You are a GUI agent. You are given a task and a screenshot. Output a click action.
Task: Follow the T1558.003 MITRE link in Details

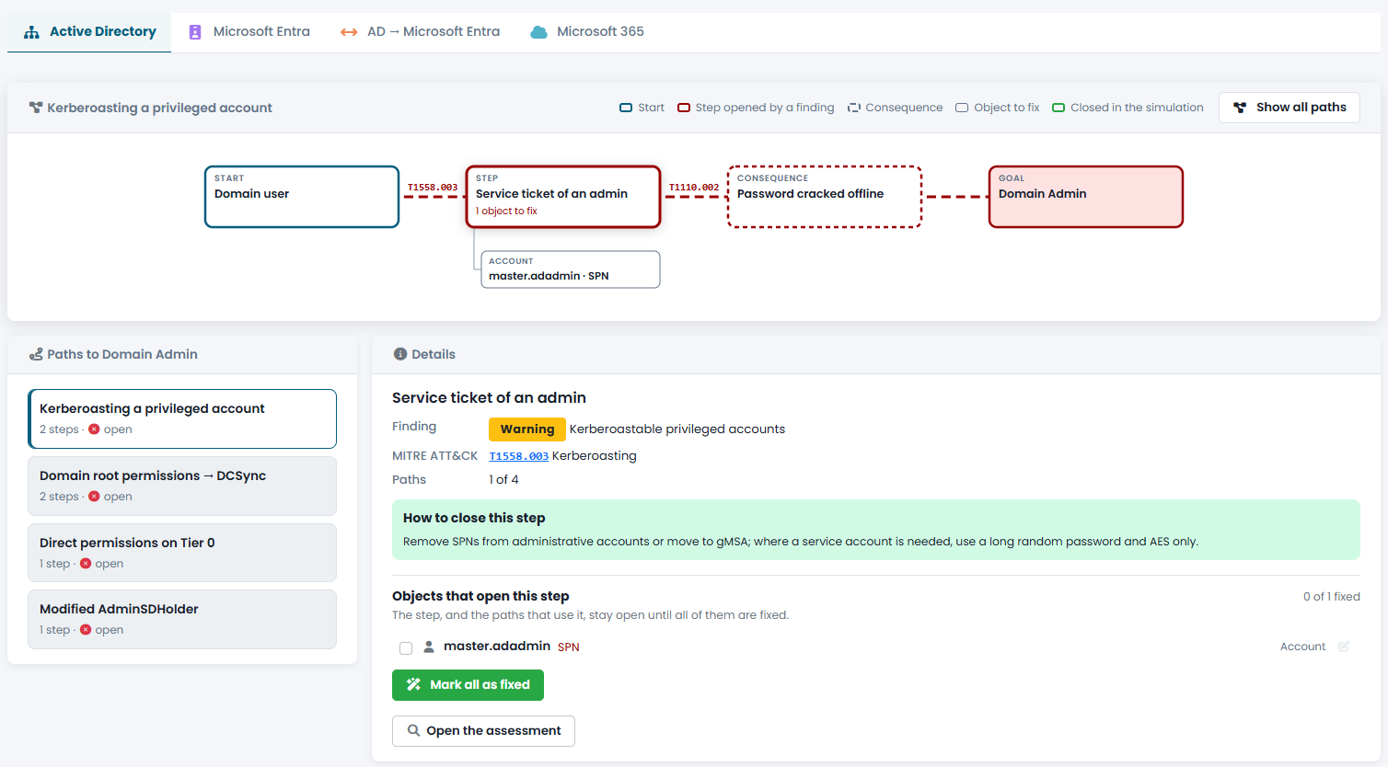(x=519, y=456)
